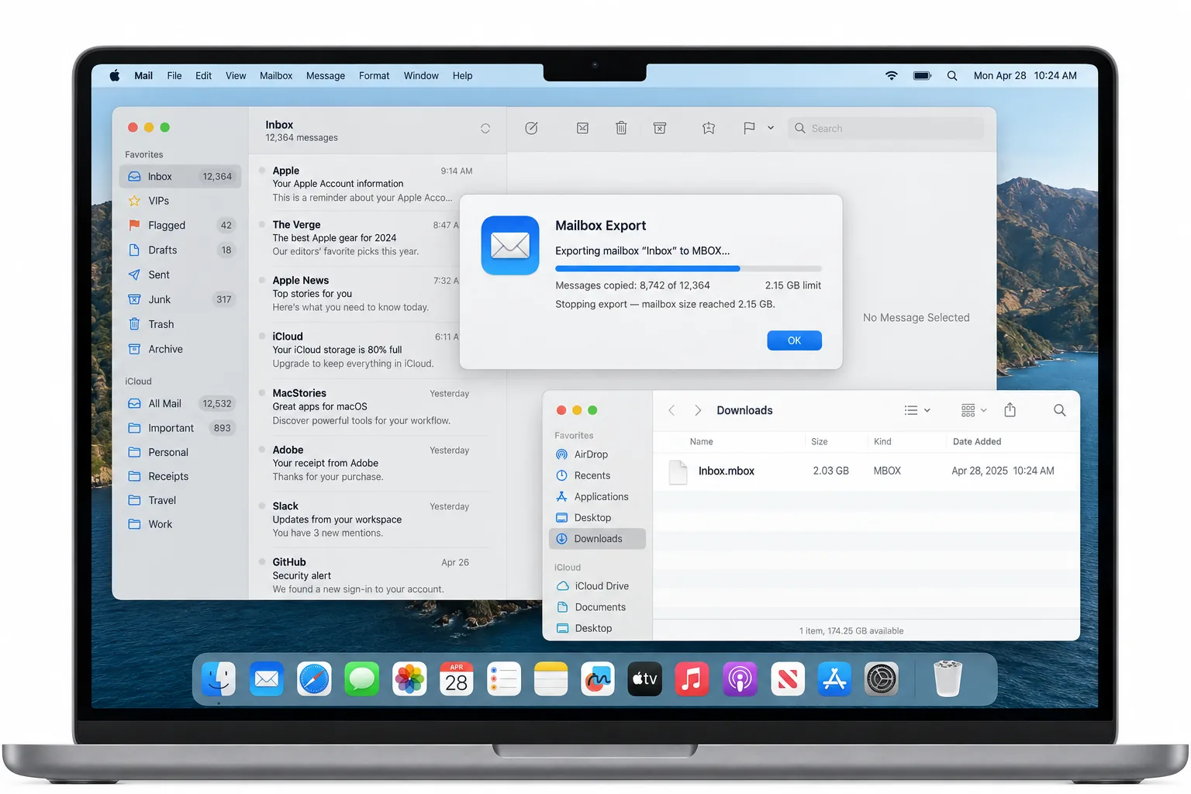Select the Inbox.mbox file
Screen dimensions: 1191x794
(x=866, y=471)
